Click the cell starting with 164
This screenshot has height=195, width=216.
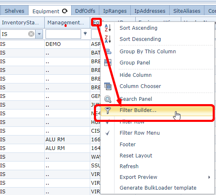[x=95, y=148]
